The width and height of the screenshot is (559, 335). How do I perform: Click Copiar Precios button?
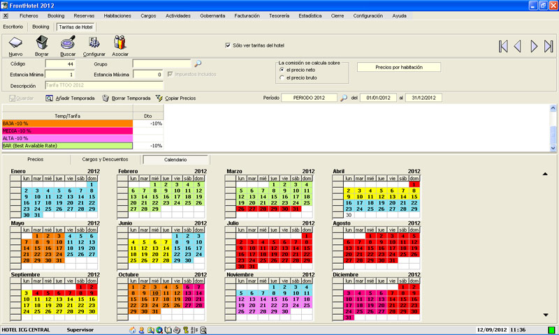(x=175, y=98)
